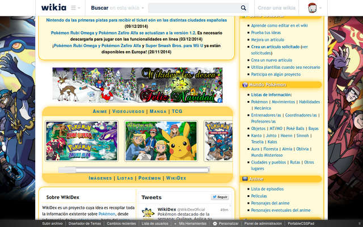The image size is (363, 227).
Task: Open the 'ver solicitudes' link
Action: click(x=280, y=50)
